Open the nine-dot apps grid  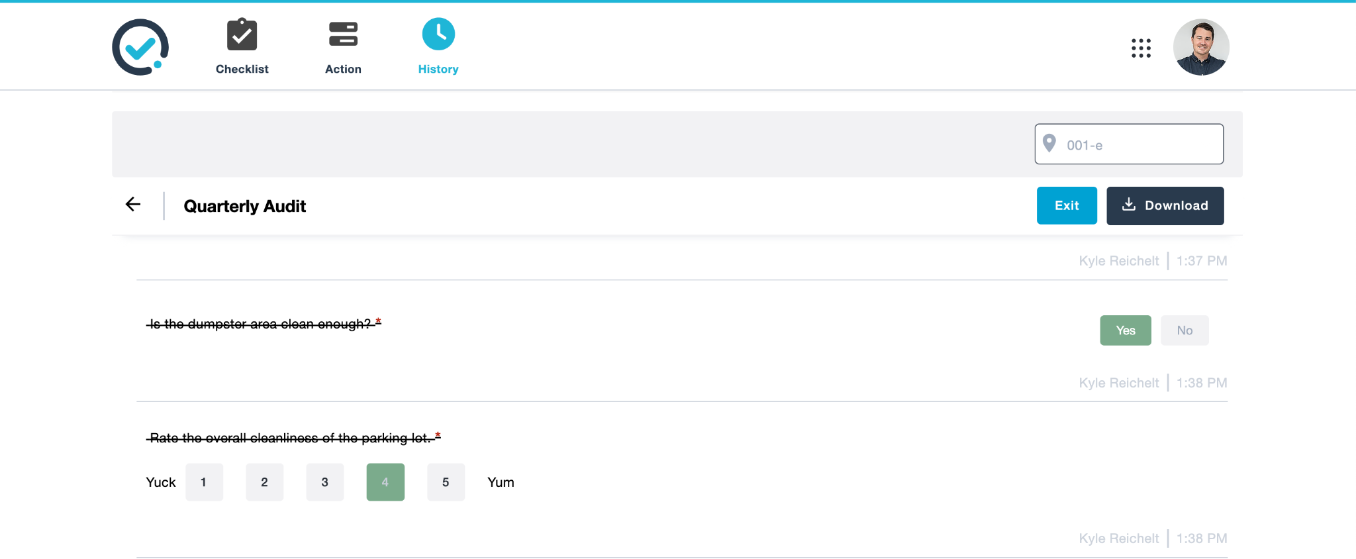pyautogui.click(x=1141, y=48)
